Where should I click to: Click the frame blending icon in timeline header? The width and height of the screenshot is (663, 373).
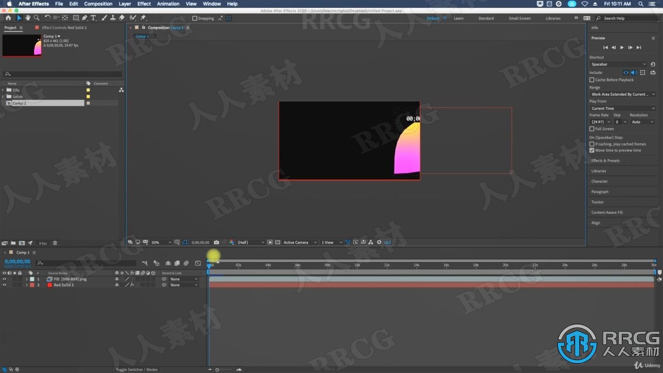click(177, 264)
